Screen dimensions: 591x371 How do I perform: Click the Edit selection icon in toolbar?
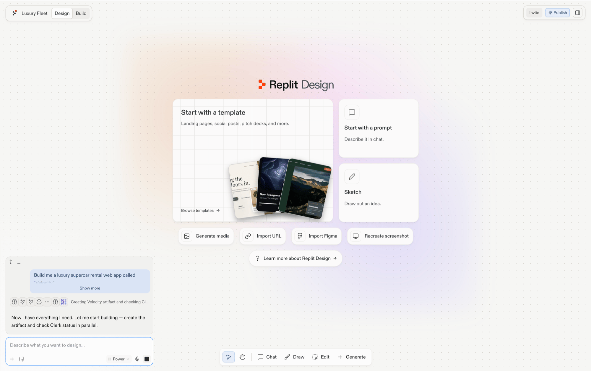[x=315, y=357]
